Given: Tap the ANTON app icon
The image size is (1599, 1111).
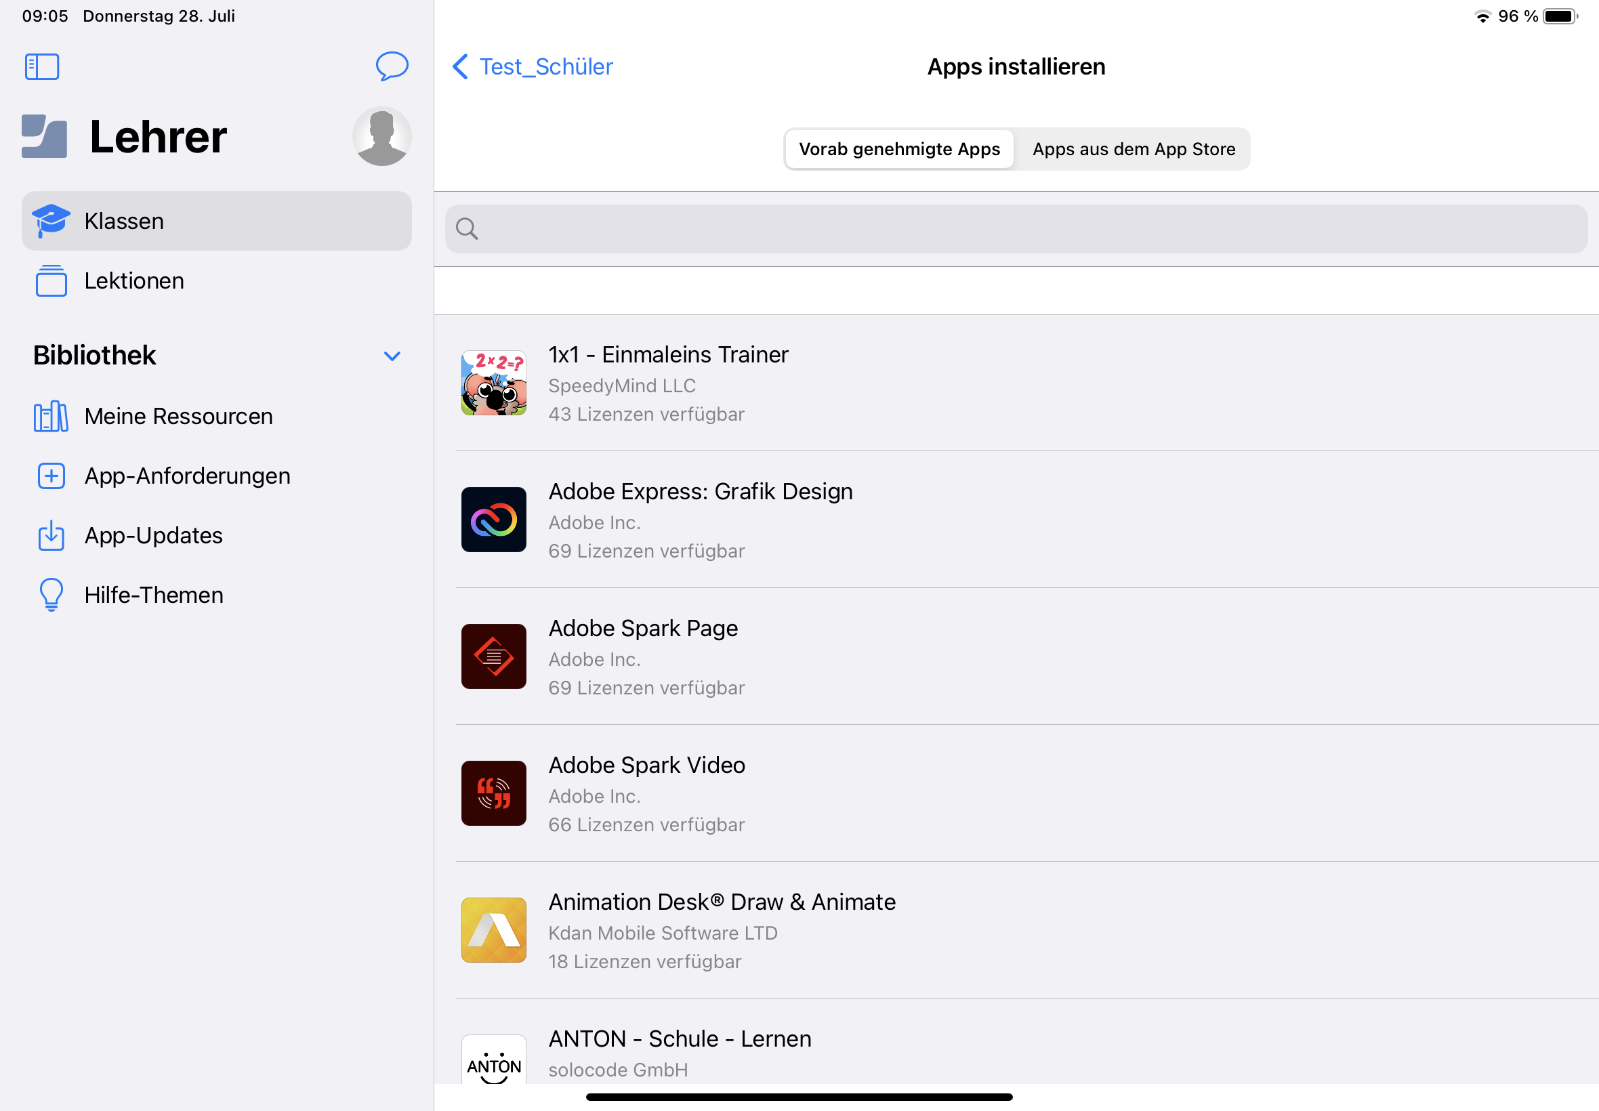Looking at the screenshot, I should click(493, 1060).
